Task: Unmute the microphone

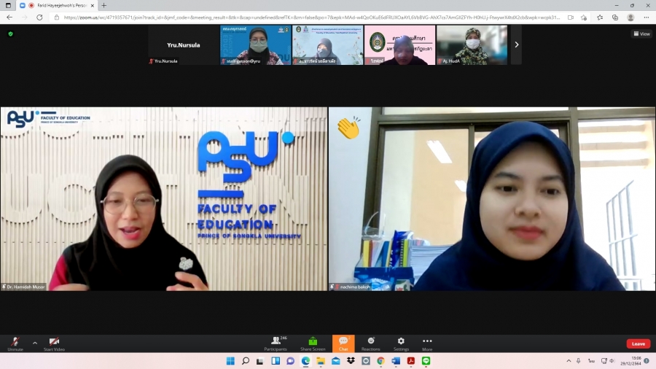Action: click(x=15, y=343)
